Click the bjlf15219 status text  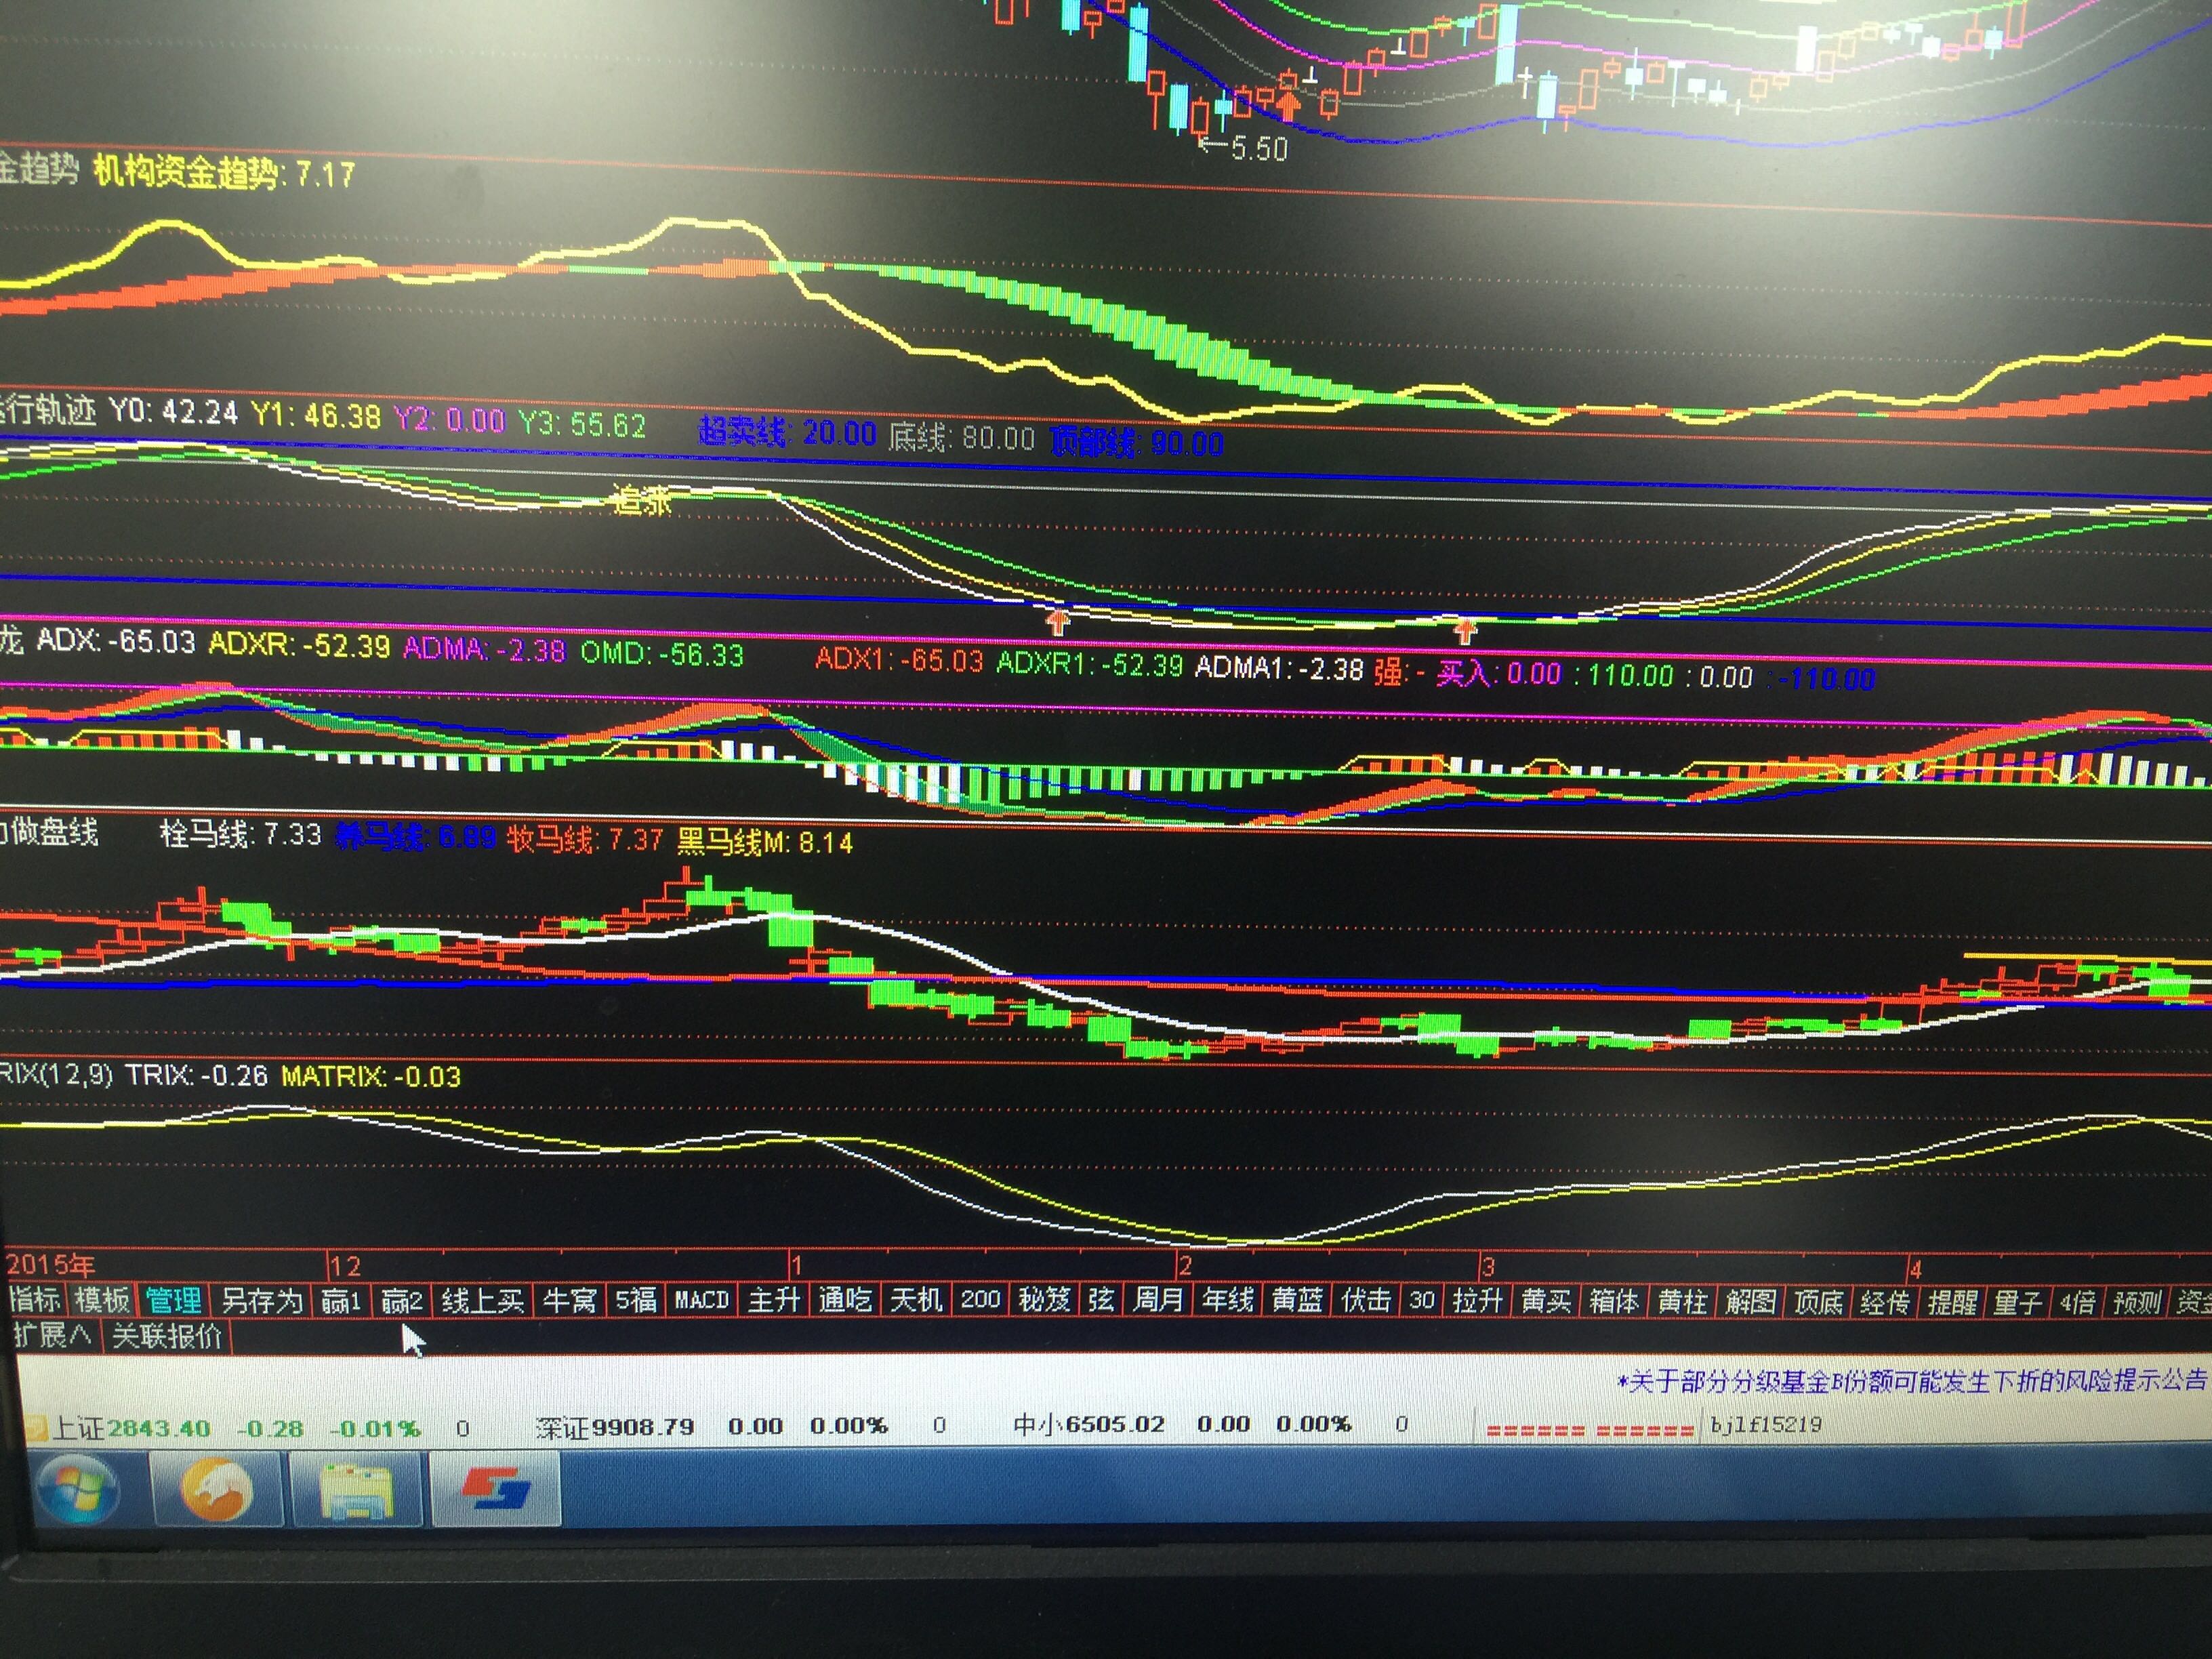click(x=1766, y=1424)
